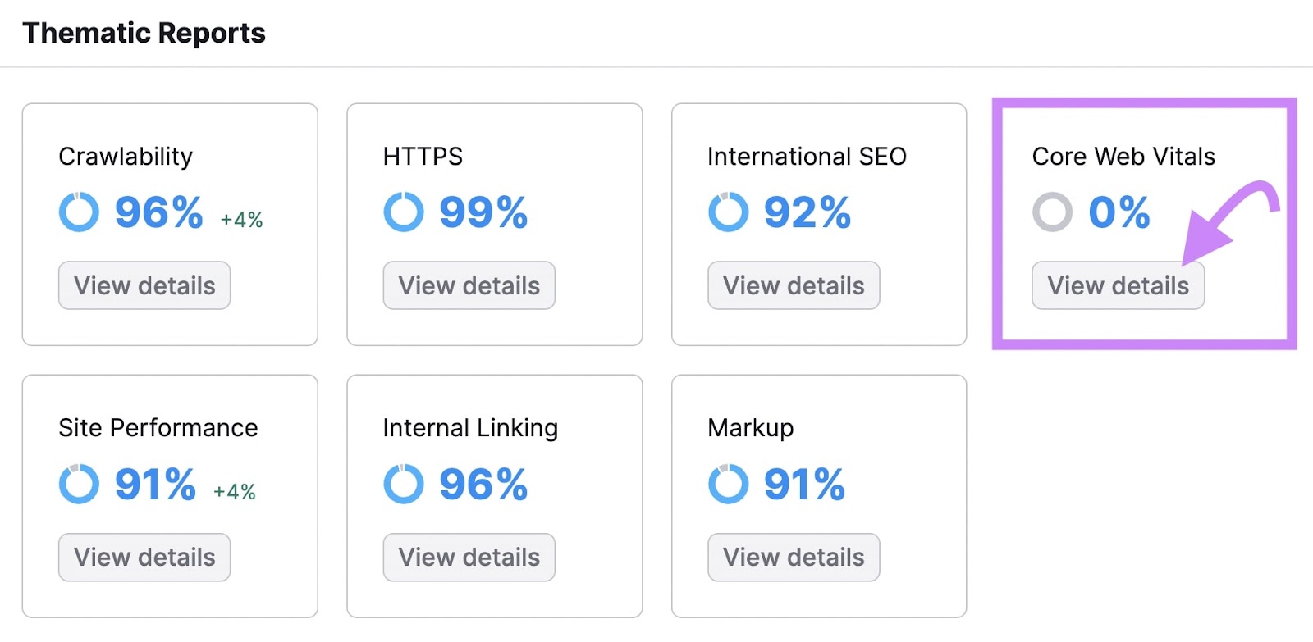This screenshot has width=1313, height=642.
Task: Open the HTTPS report details
Action: pos(469,285)
